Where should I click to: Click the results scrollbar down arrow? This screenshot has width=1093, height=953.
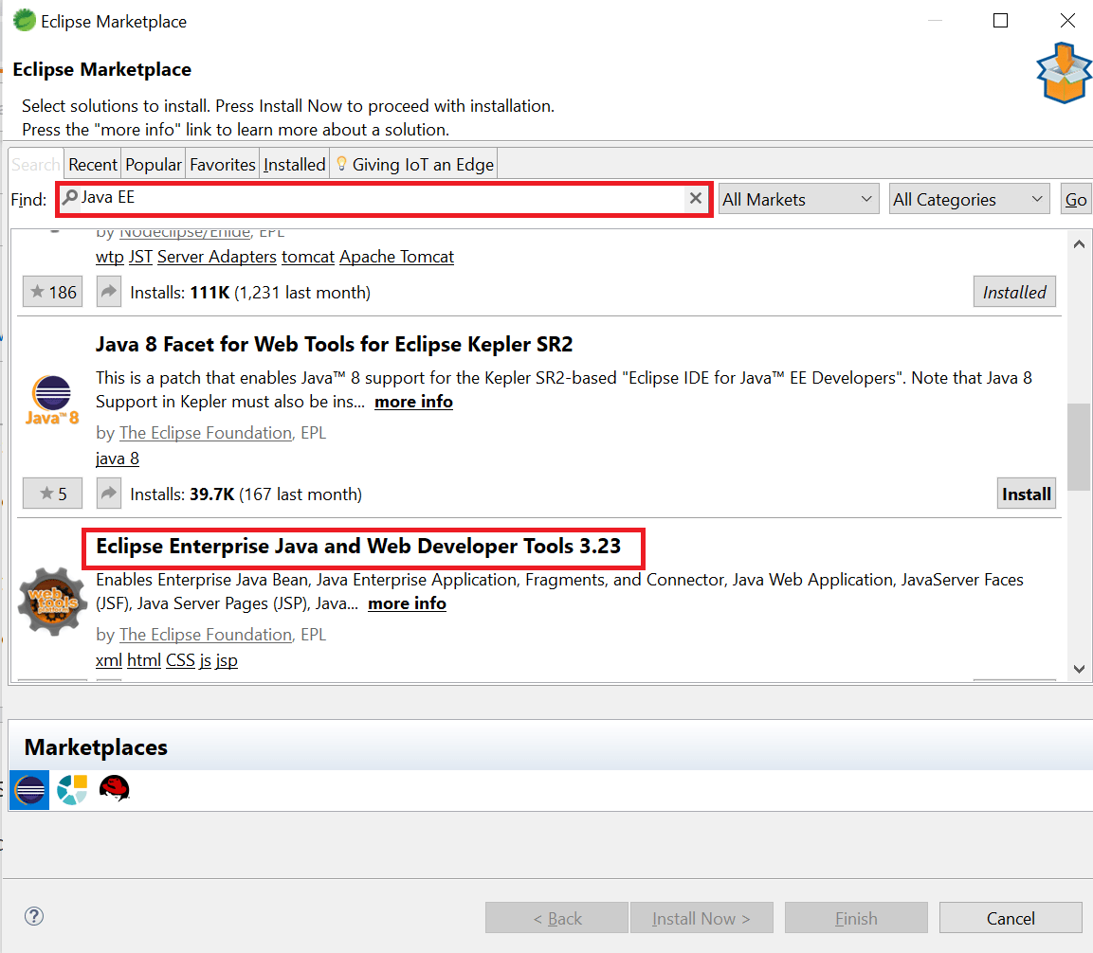click(x=1079, y=669)
